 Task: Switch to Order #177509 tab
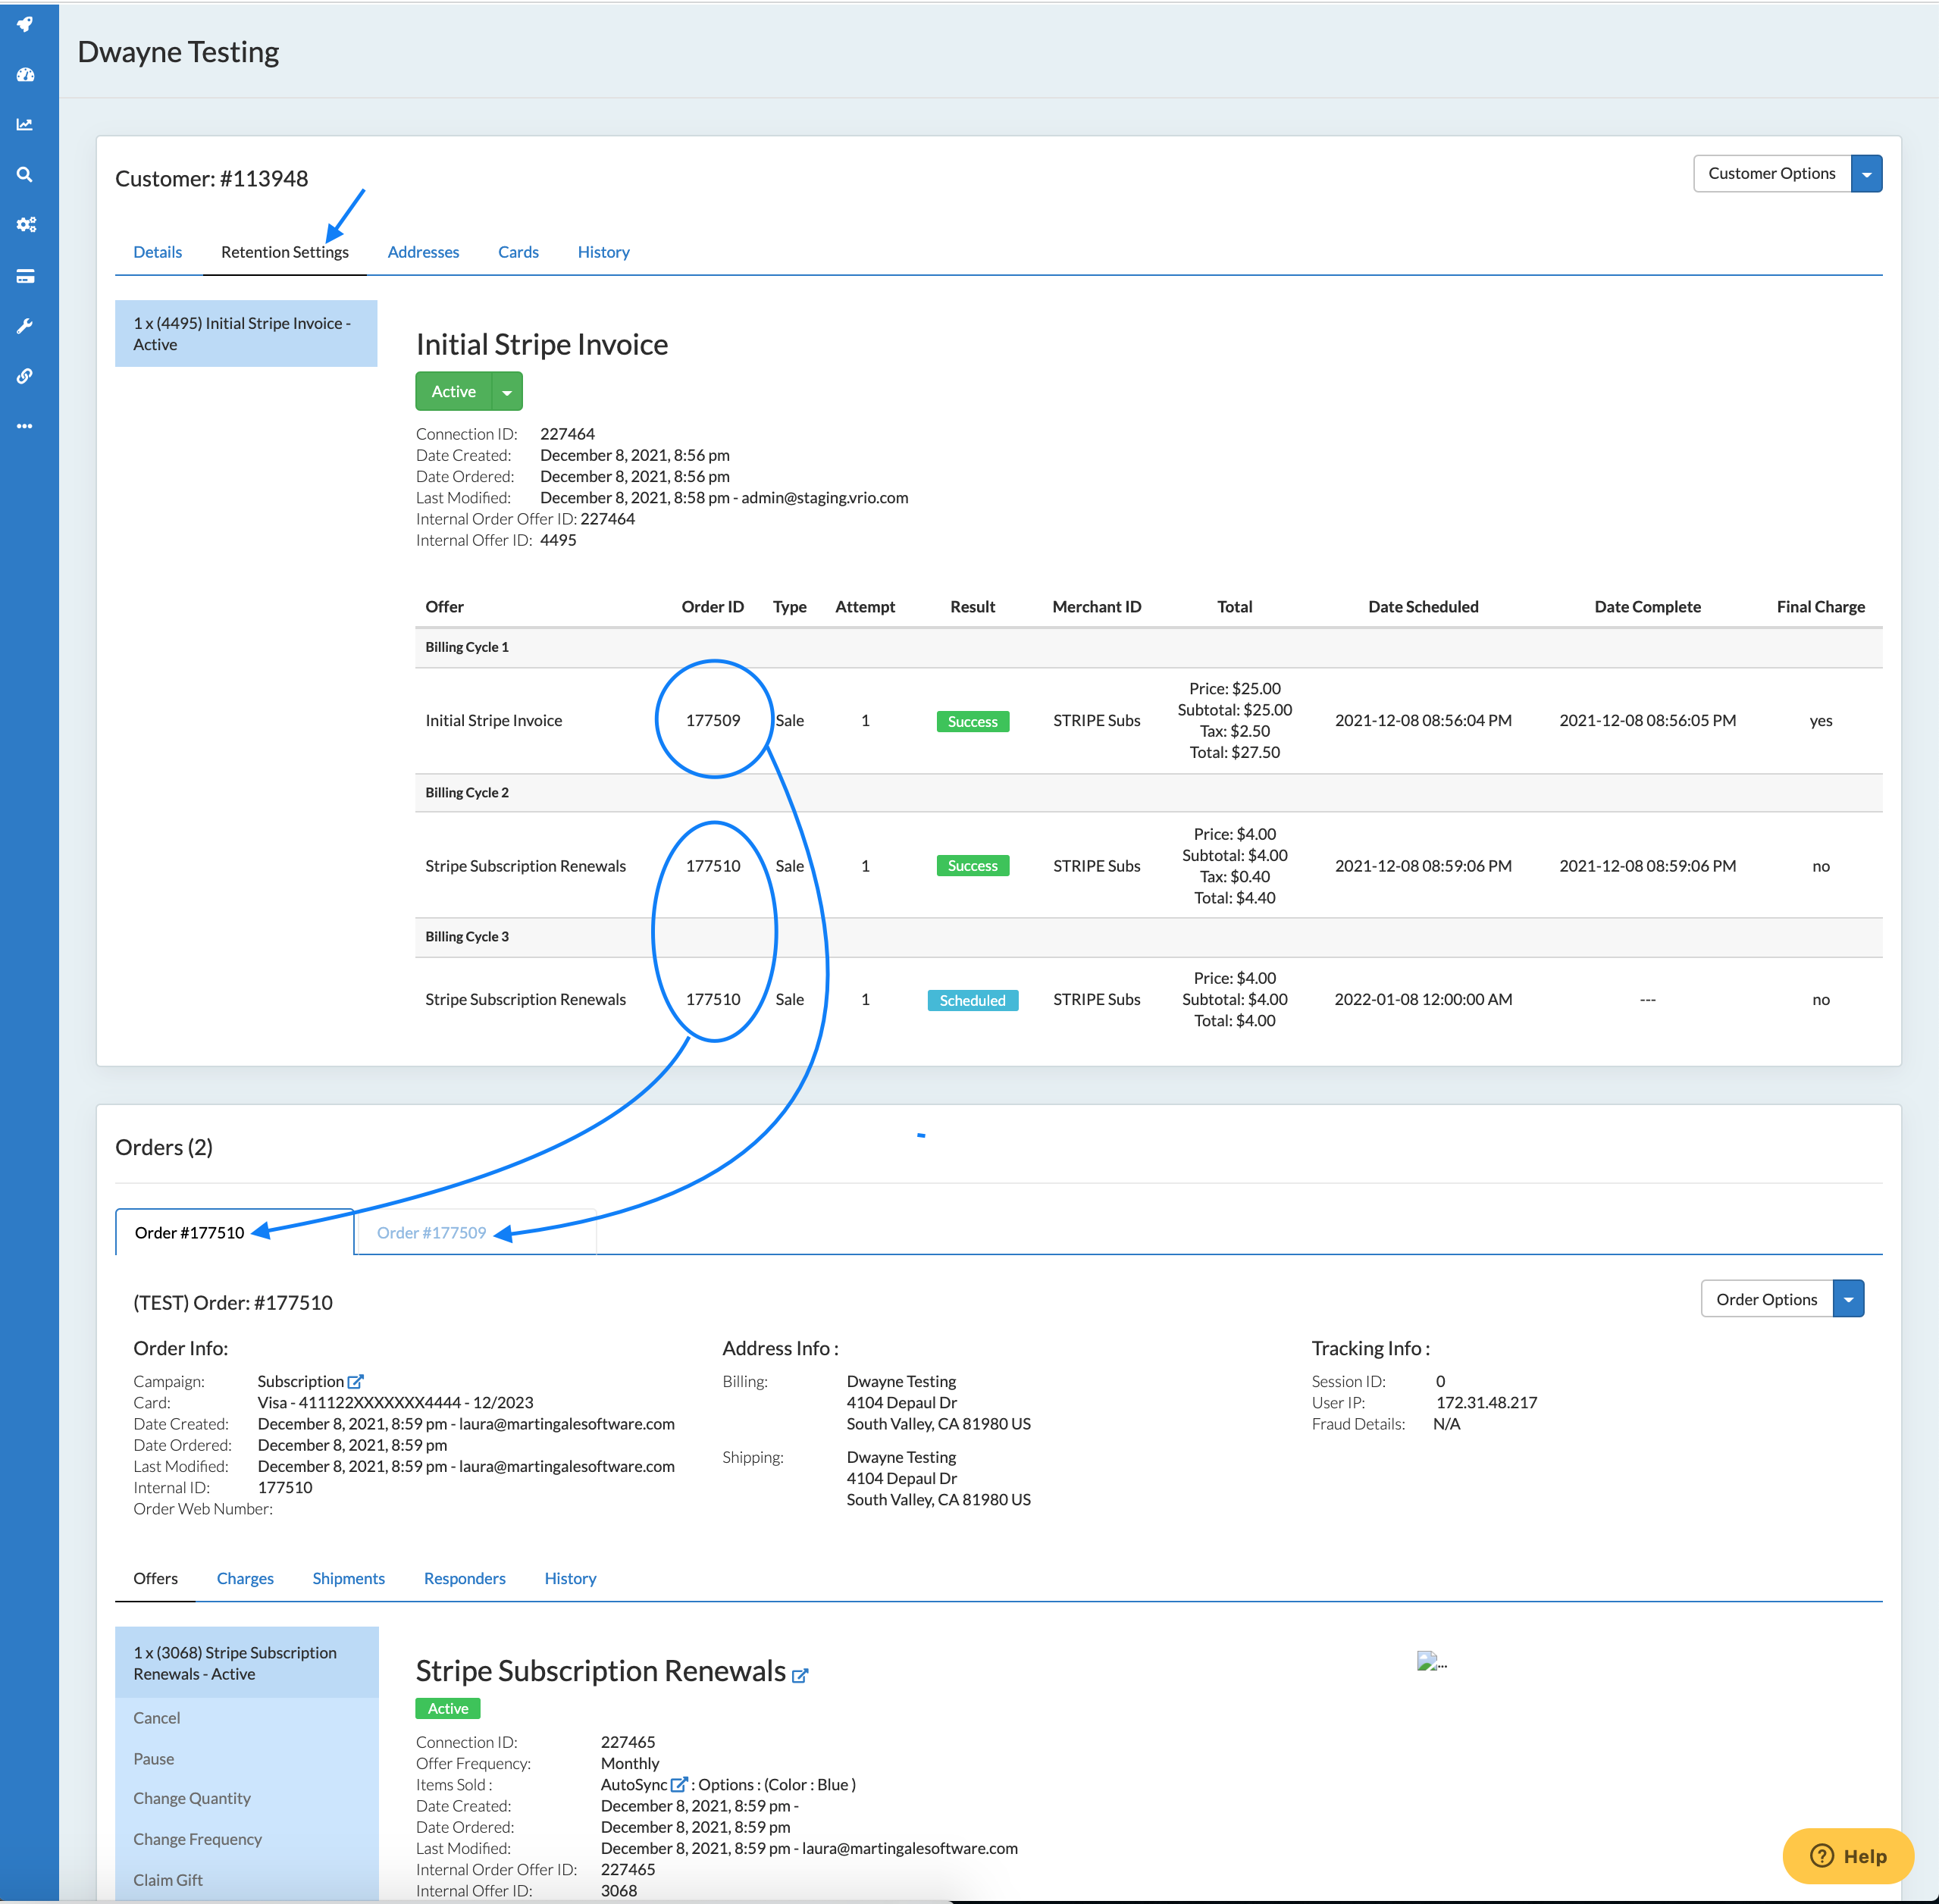(x=431, y=1233)
